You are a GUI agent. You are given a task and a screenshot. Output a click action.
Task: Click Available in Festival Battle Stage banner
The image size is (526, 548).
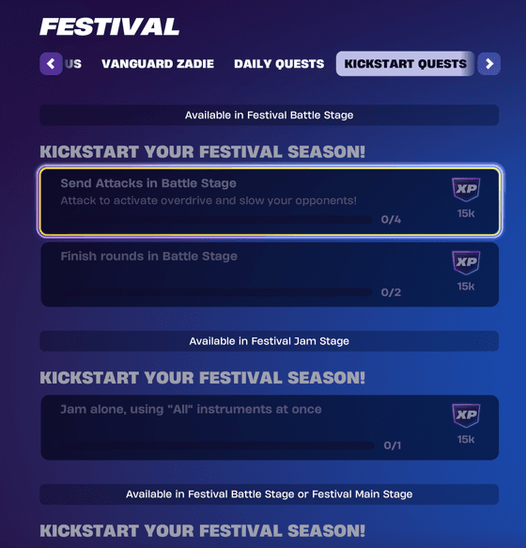[x=270, y=115]
